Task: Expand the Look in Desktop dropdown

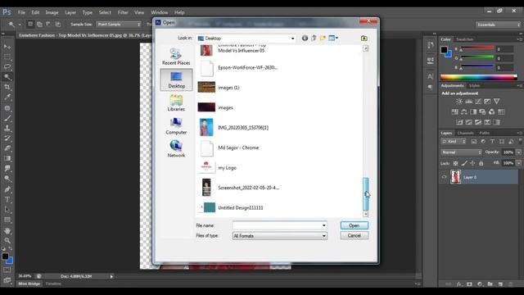Action: pyautogui.click(x=293, y=39)
